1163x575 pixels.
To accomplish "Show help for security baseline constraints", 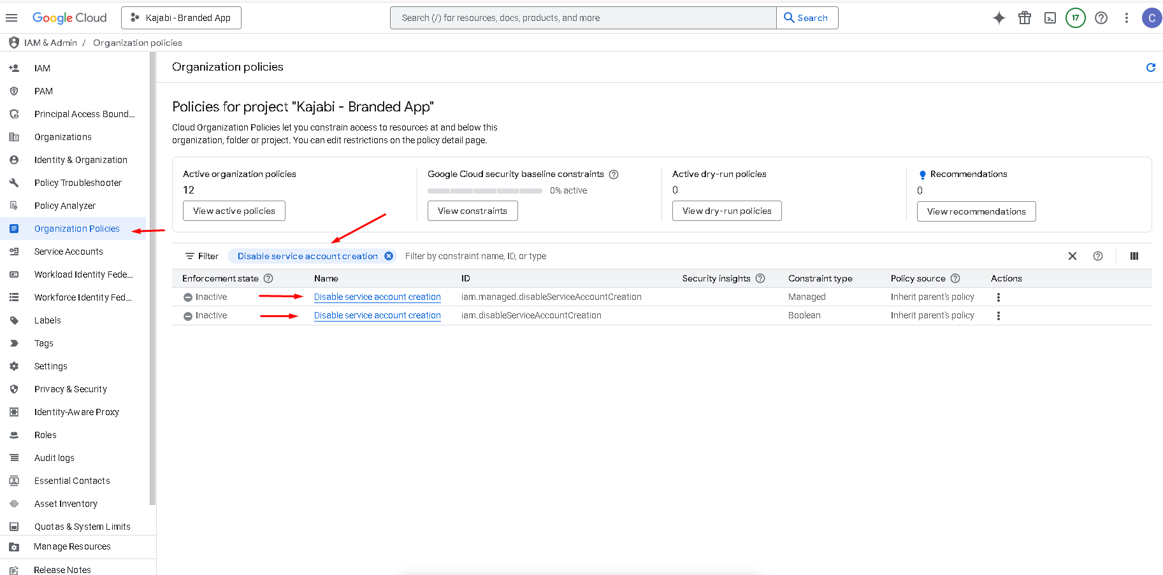I will click(614, 174).
